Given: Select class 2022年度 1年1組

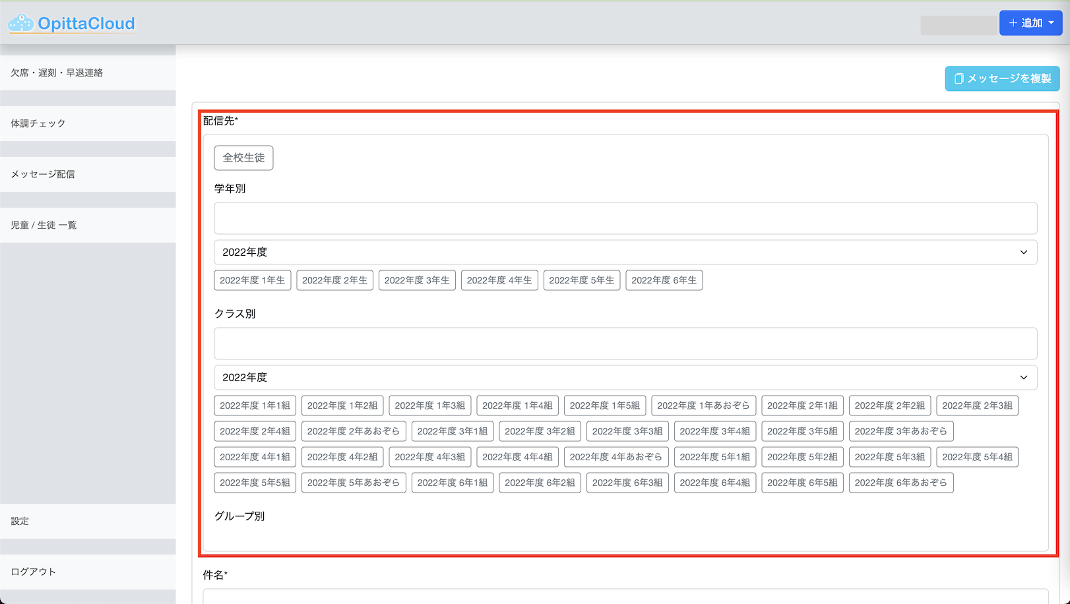Looking at the screenshot, I should (x=255, y=406).
